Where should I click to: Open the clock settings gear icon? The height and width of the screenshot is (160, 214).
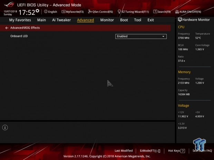(37, 11)
